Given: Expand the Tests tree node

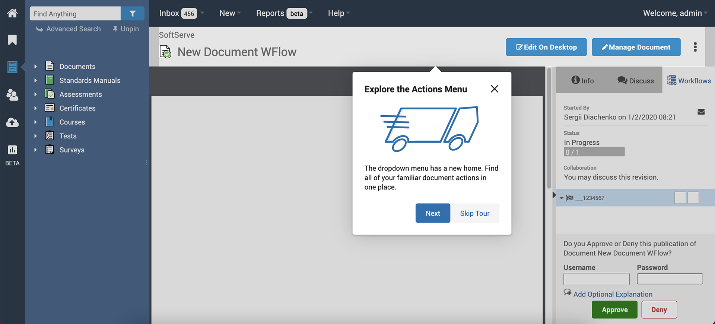Looking at the screenshot, I should point(35,136).
